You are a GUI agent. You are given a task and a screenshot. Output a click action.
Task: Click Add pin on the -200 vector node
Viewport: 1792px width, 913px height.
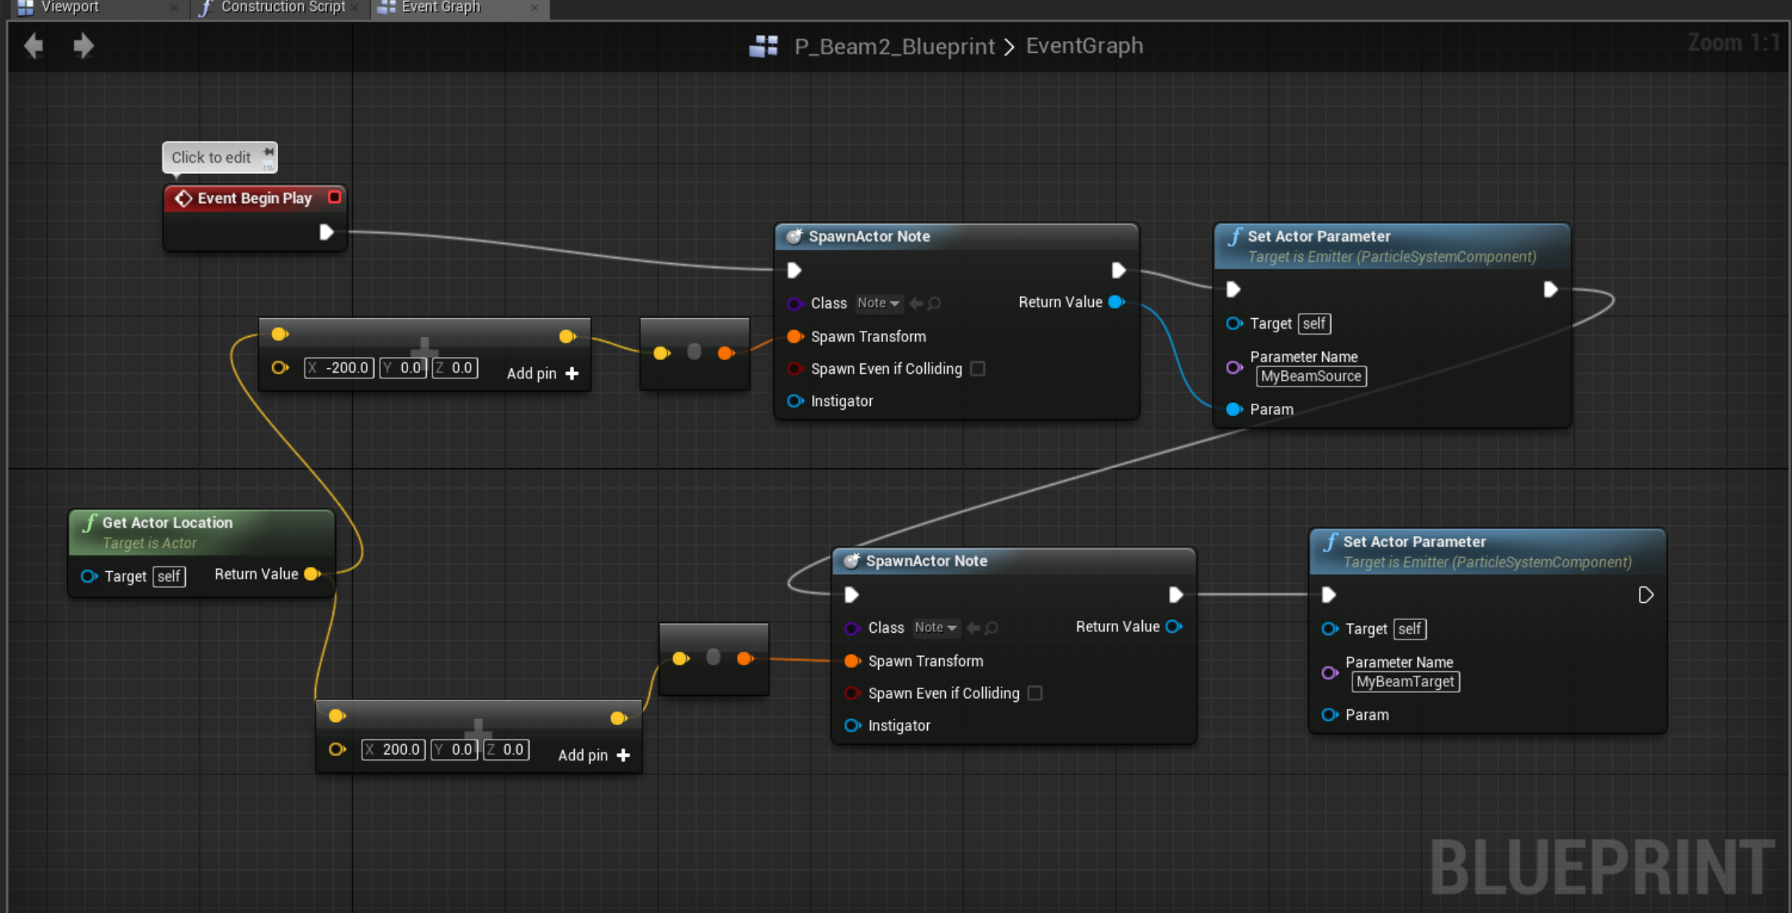[542, 373]
